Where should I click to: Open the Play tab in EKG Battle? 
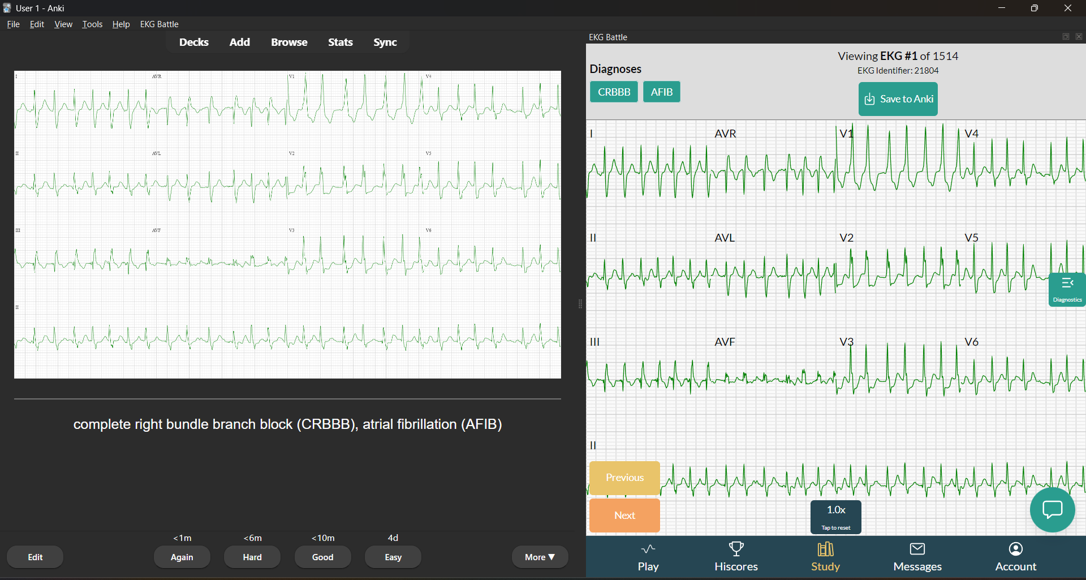coord(648,557)
